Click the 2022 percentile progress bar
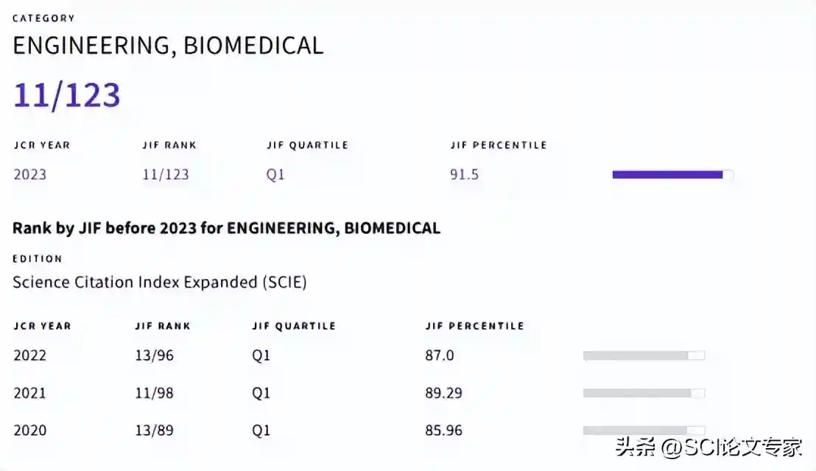 (x=643, y=355)
